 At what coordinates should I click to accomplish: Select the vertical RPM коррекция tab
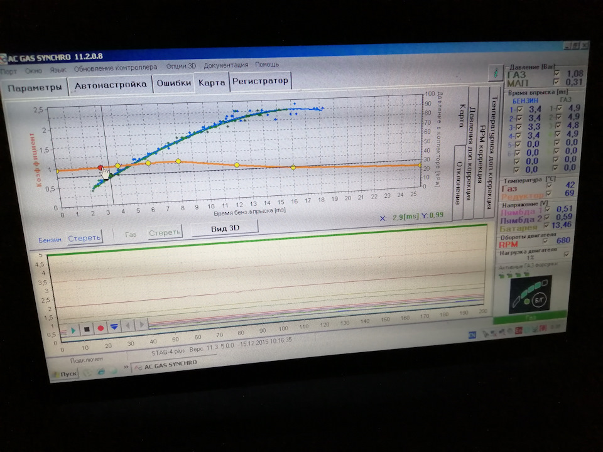click(x=482, y=153)
